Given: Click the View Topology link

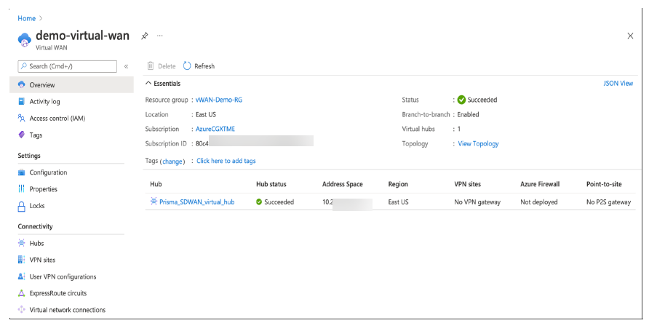Looking at the screenshot, I should point(478,143).
